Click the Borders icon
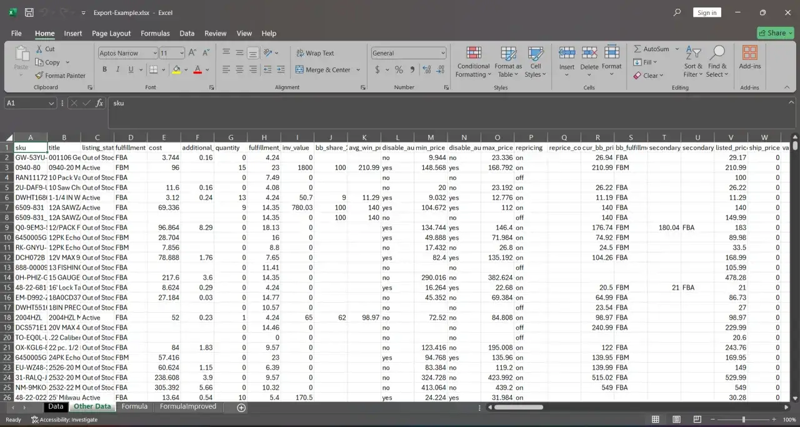Screen dimensions: 800x427 point(152,69)
